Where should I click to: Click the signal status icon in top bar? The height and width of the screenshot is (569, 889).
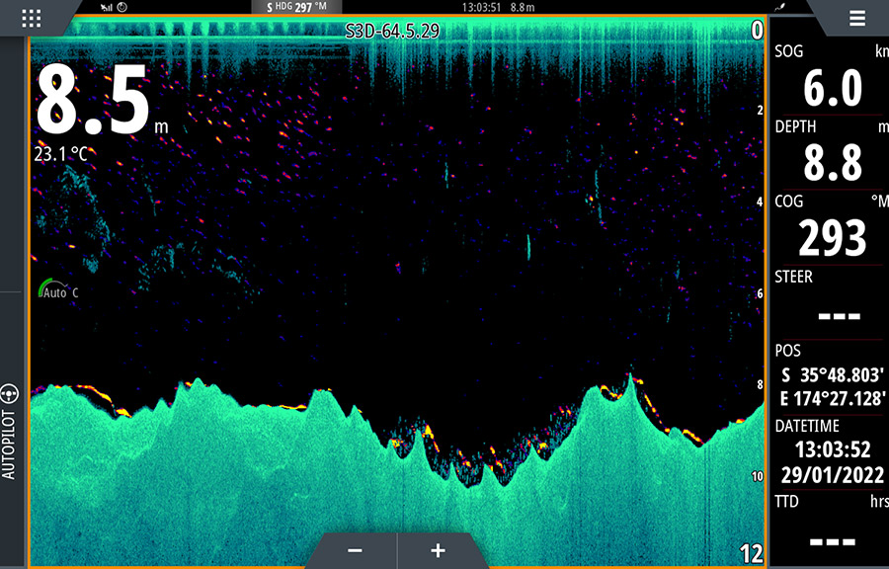tap(106, 7)
